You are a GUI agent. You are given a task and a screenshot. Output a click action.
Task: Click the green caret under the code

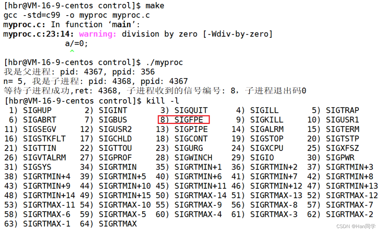(72, 51)
